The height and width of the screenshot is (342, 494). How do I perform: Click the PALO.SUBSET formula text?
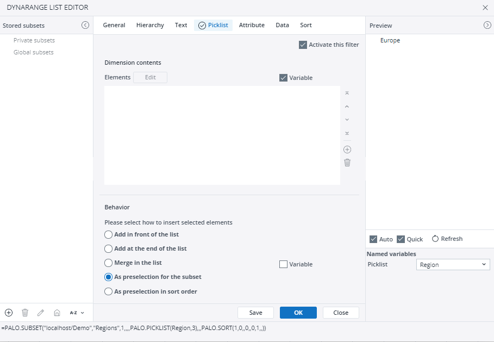click(x=134, y=328)
